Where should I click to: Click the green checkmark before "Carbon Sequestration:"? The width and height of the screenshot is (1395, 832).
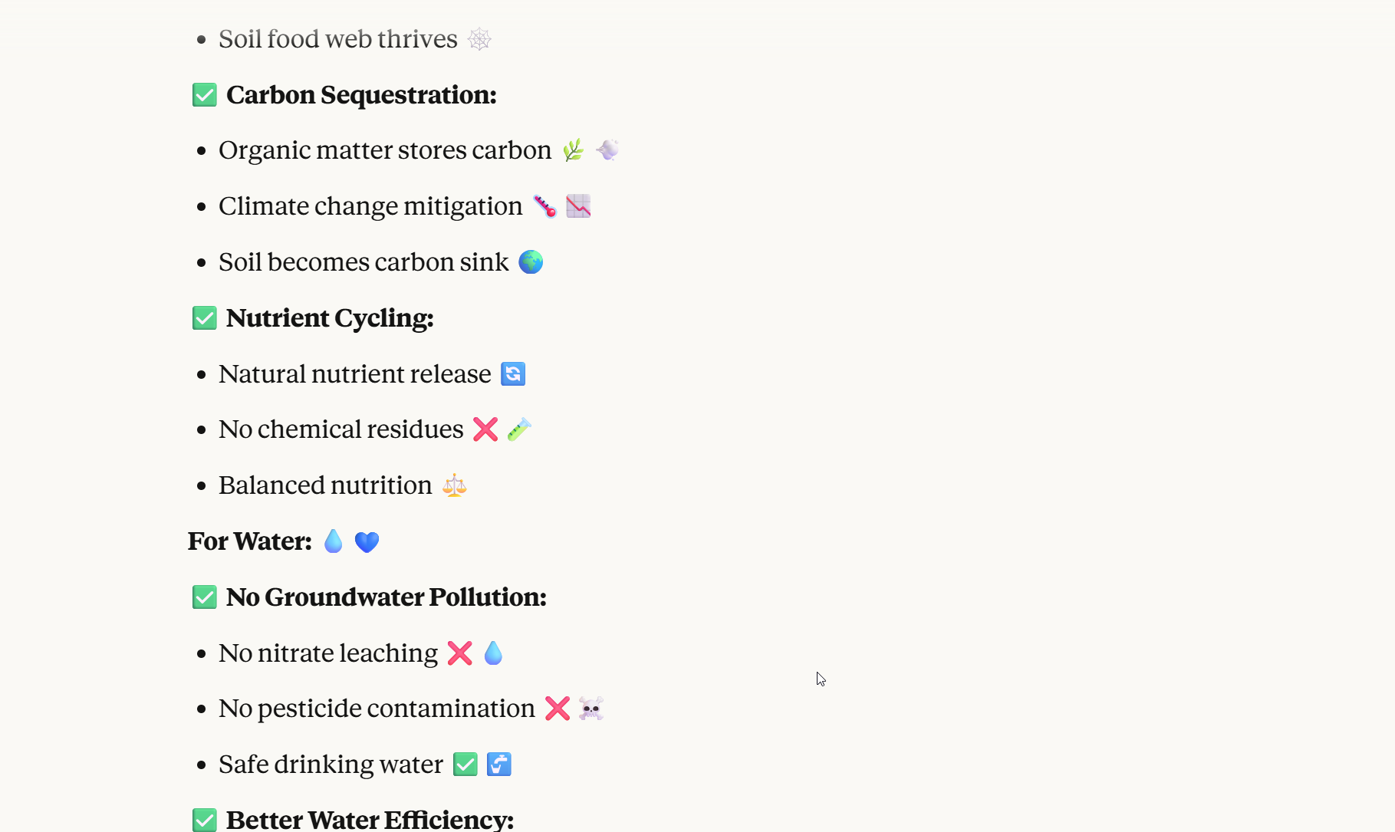pyautogui.click(x=205, y=95)
